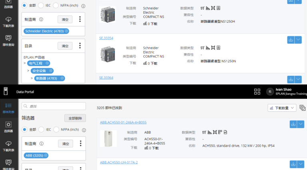Open the 下载数量 sort dropdown

click(282, 108)
